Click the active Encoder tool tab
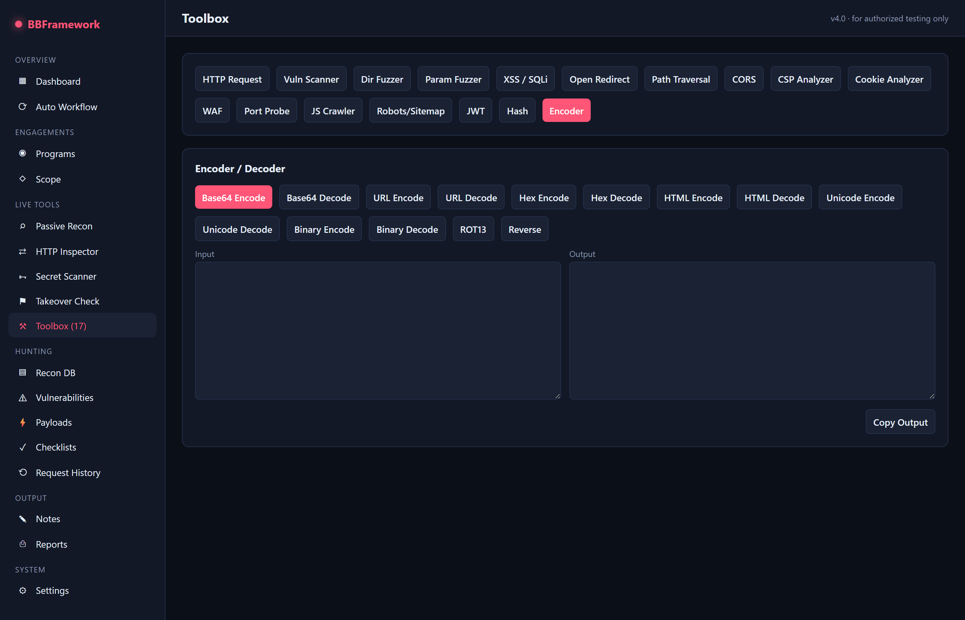Image resolution: width=965 pixels, height=620 pixels. [x=566, y=111]
